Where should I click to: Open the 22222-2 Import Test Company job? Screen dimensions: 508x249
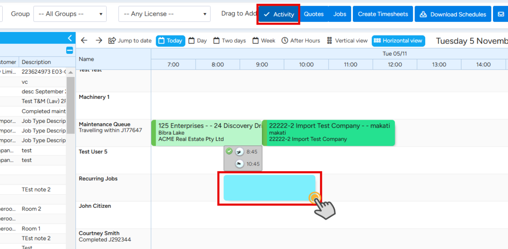click(329, 132)
